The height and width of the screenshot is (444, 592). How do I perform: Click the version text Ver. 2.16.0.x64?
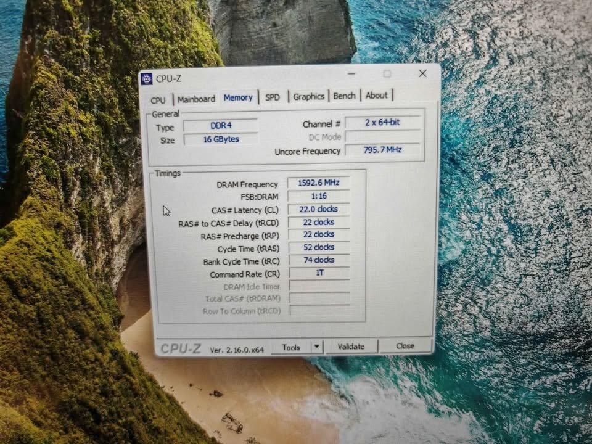pos(237,350)
